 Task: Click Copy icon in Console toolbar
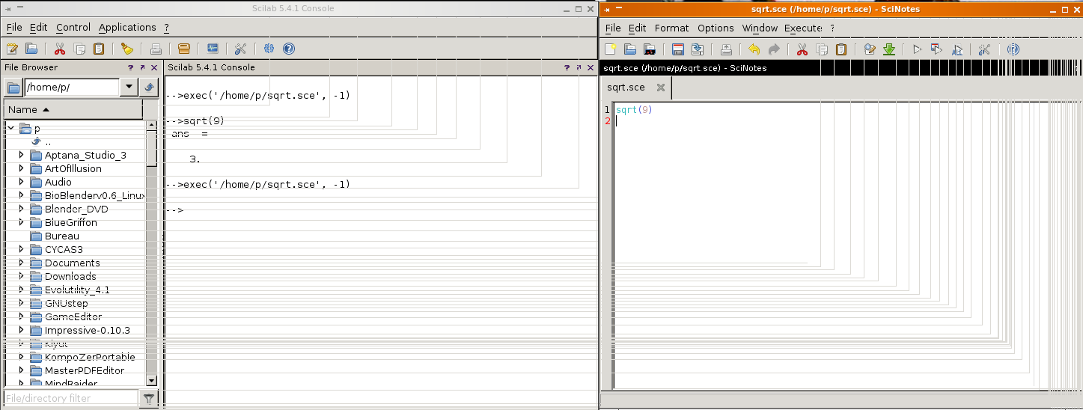pos(79,49)
